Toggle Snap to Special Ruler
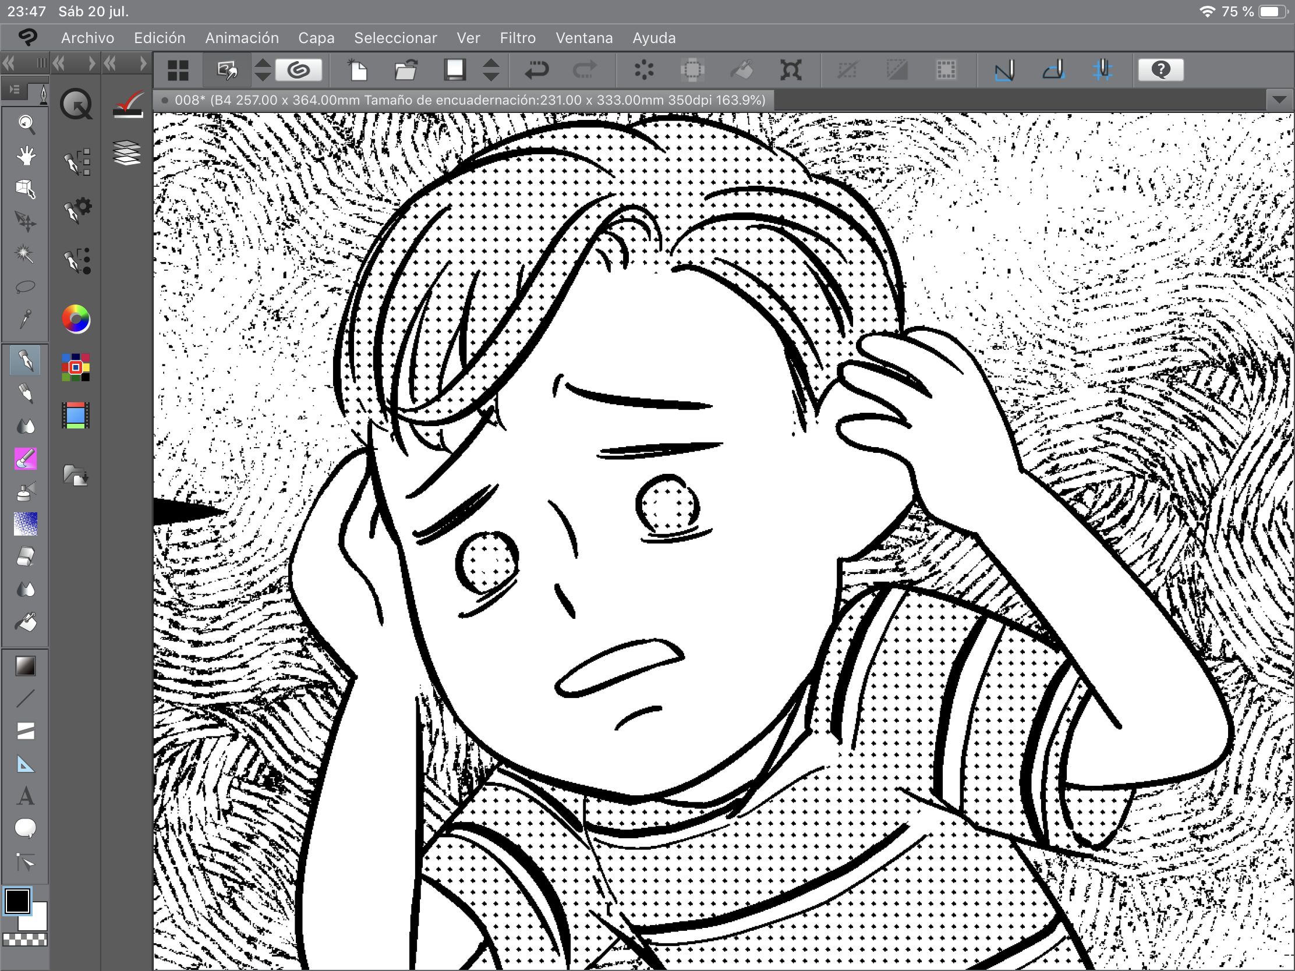 (1054, 70)
